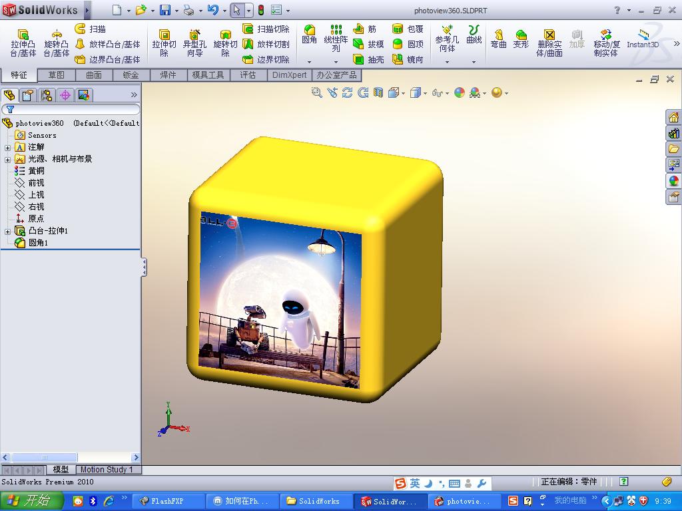Open the 异型孔向导 hole wizard
Viewport: 682px width, 511px height.
coord(194,43)
